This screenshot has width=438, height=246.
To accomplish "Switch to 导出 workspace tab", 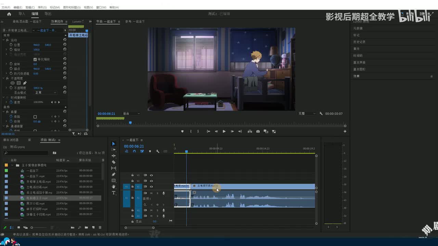I will [x=48, y=14].
